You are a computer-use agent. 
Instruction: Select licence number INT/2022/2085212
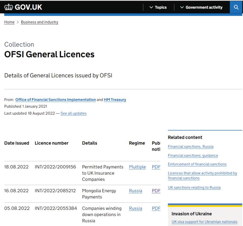(x=55, y=191)
